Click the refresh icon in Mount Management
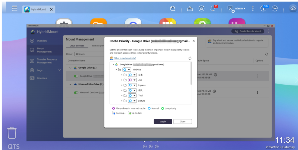The image size is (298, 150). pos(266,54)
